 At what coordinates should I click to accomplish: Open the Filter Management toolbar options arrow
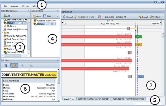click(x=28, y=16)
